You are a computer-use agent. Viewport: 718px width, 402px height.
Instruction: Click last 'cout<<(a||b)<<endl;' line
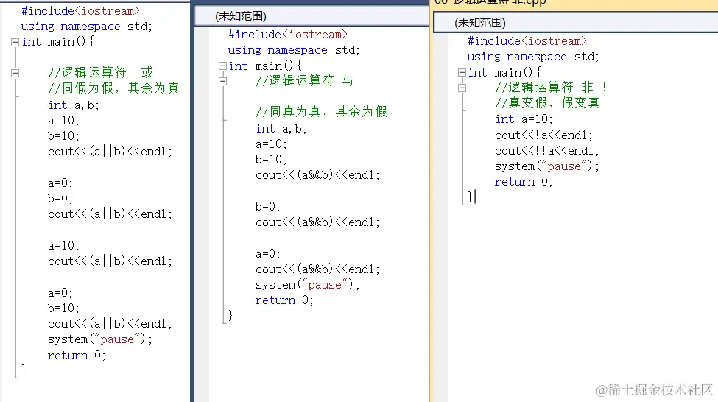click(x=110, y=324)
